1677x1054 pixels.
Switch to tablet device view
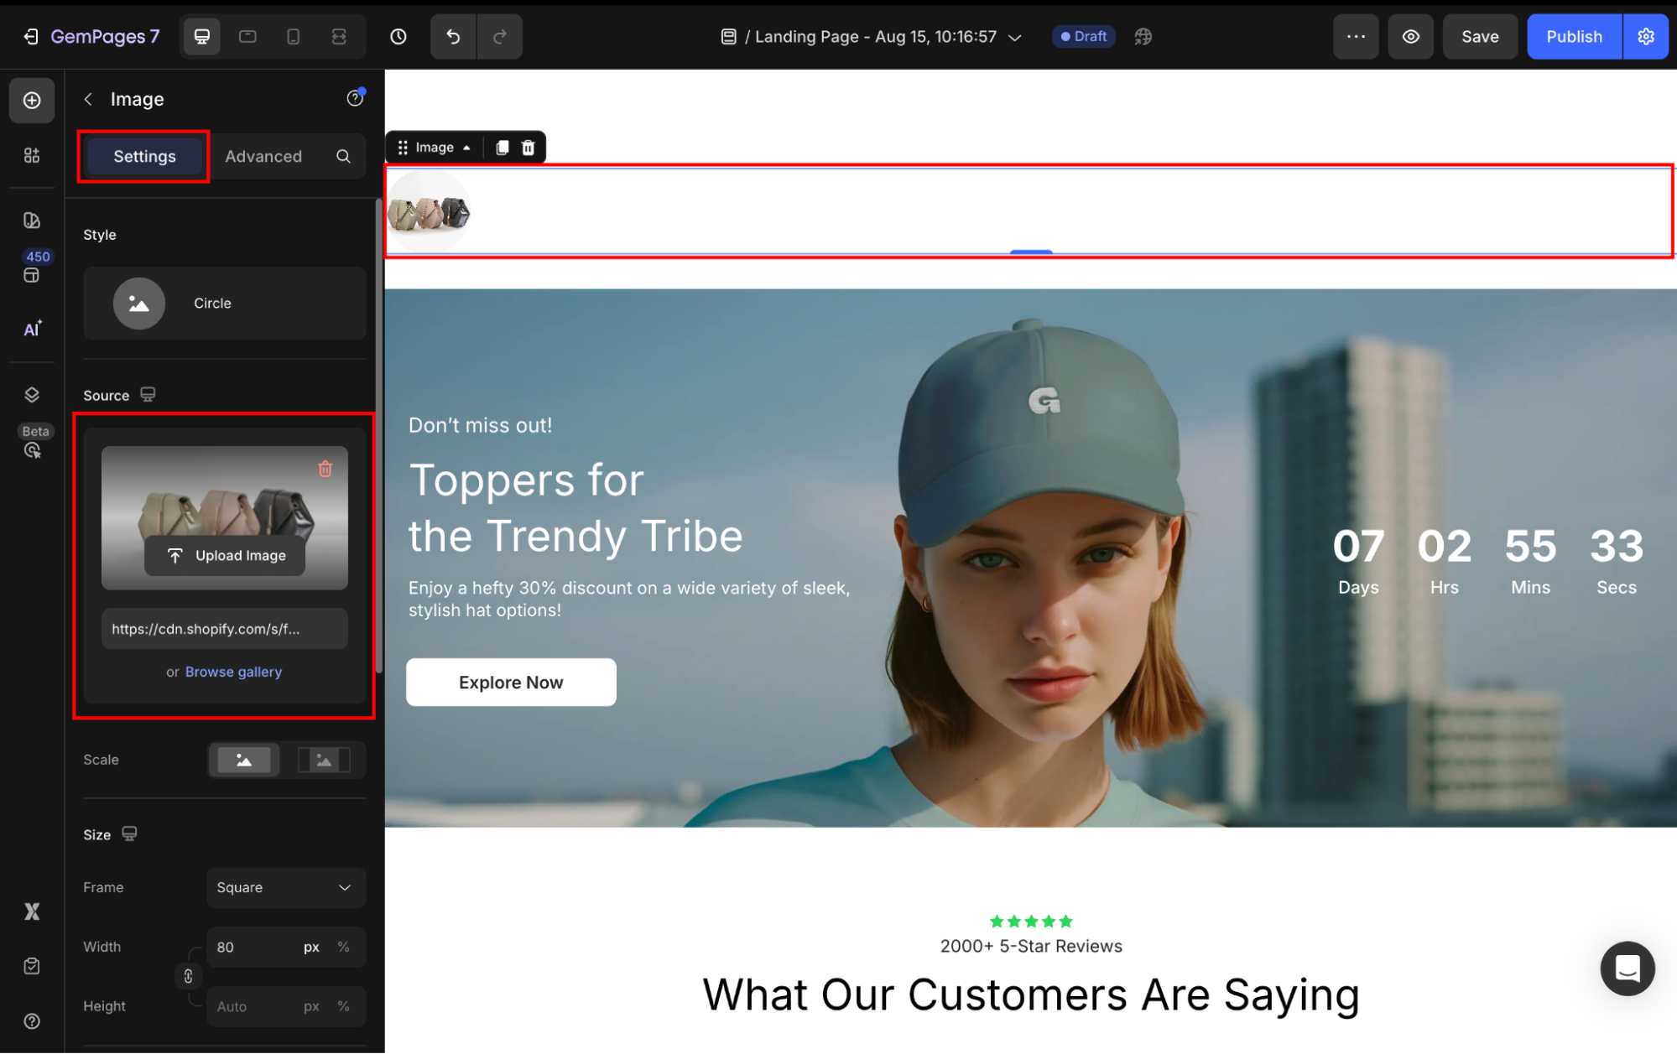(247, 37)
